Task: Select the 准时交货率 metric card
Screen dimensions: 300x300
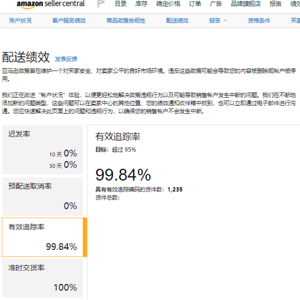Action: (x=43, y=278)
